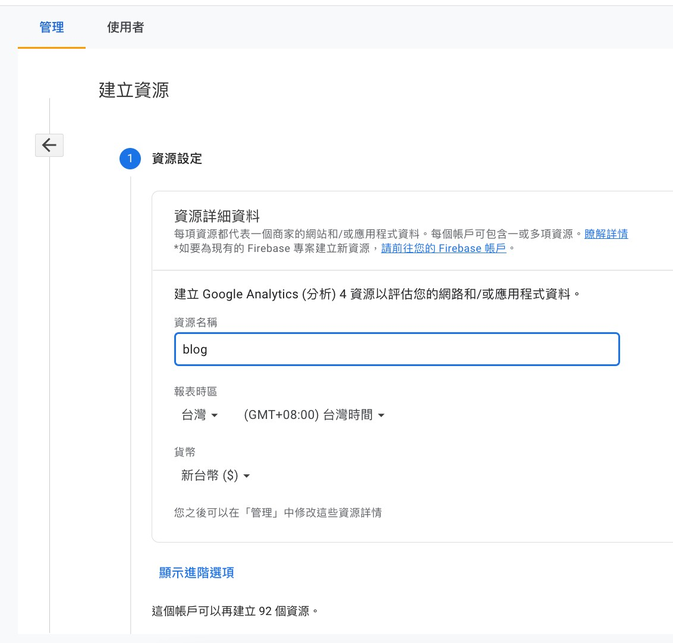Viewport: 673px width, 643px height.
Task: Click the Google Analytics 4 description text
Action: click(377, 294)
